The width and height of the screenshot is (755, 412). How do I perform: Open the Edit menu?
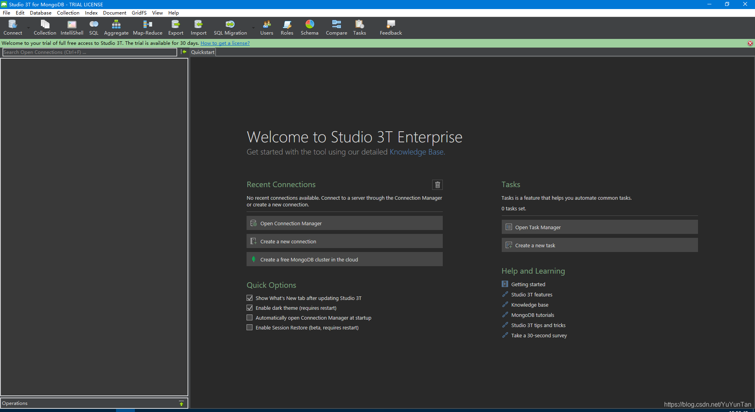20,13
